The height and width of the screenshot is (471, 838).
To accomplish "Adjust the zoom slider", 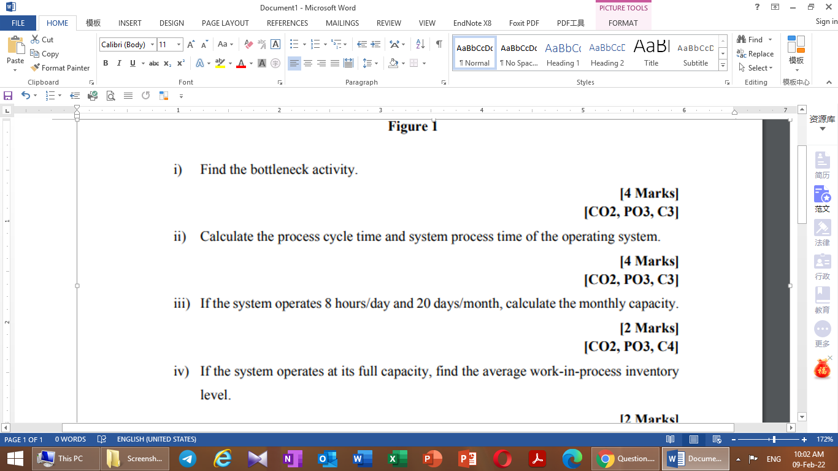I will coord(775,439).
